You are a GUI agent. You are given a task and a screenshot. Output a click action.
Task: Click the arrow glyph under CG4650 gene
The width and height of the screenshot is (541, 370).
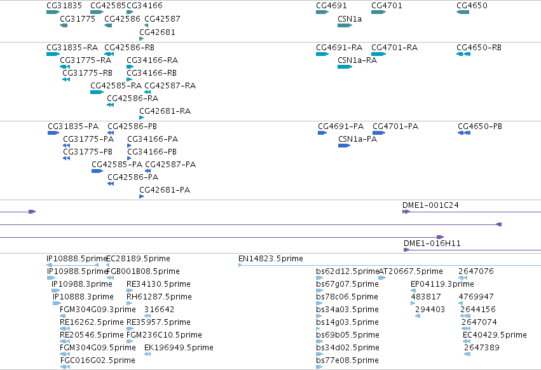click(x=463, y=13)
